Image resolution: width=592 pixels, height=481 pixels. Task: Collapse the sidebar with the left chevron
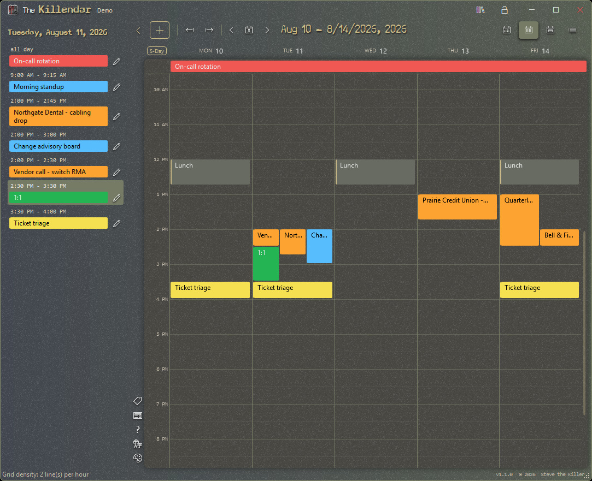[x=138, y=31]
